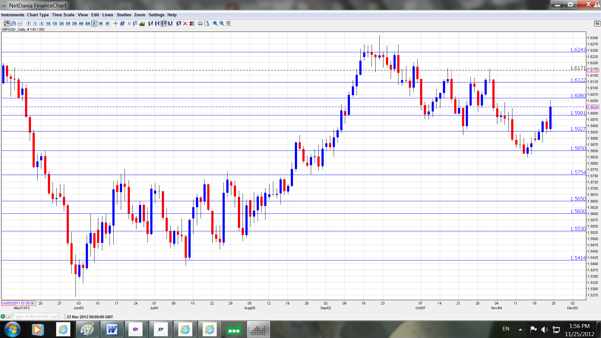Open FrontPage from taskbar
The image size is (601, 338).
click(x=161, y=329)
